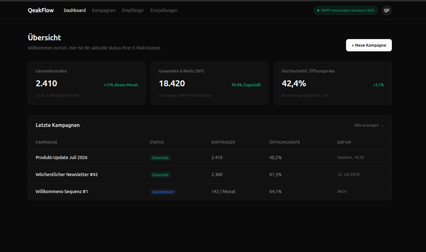The height and width of the screenshot is (252, 426).
Task: Click the Gesendete E-Mails (30T) label
Action: tap(181, 71)
